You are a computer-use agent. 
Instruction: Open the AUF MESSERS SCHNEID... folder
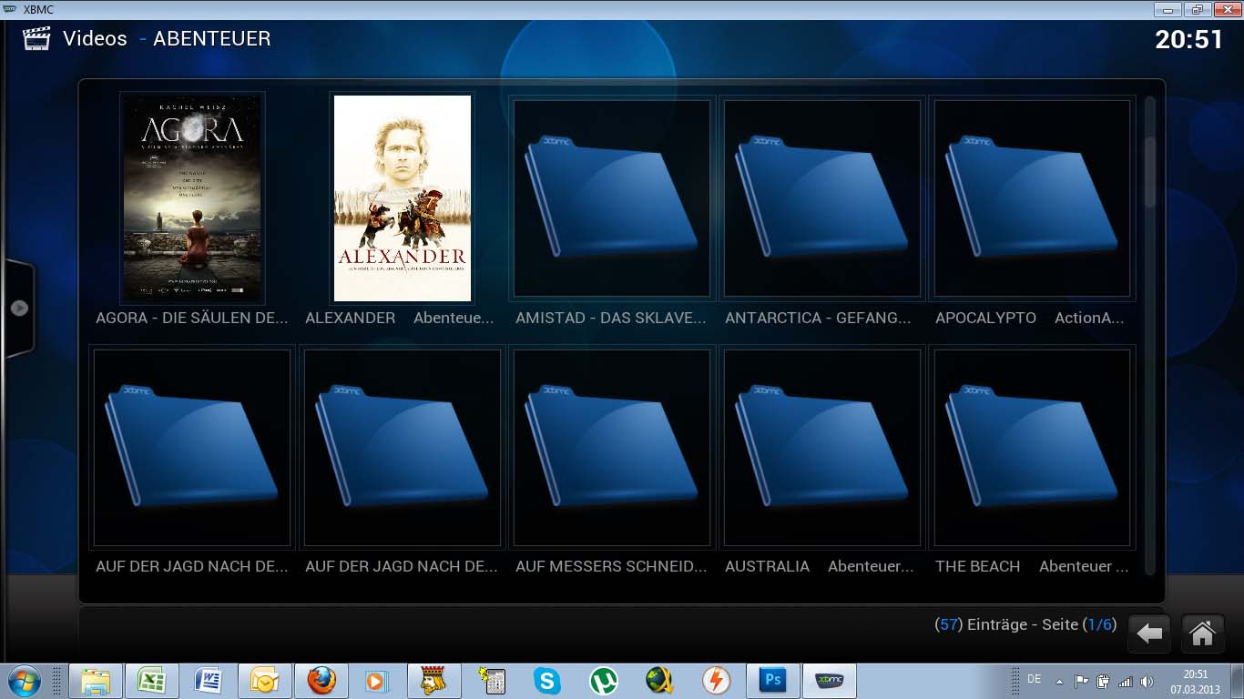(612, 447)
